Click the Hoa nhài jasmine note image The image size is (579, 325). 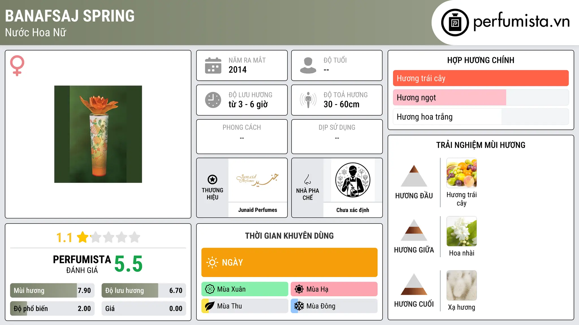[461, 231]
